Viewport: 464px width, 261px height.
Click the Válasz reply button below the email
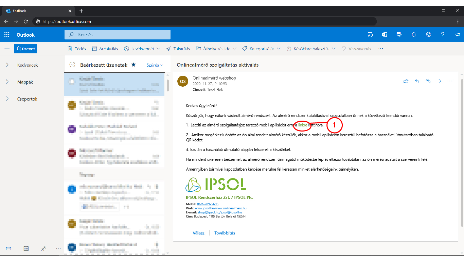click(199, 233)
